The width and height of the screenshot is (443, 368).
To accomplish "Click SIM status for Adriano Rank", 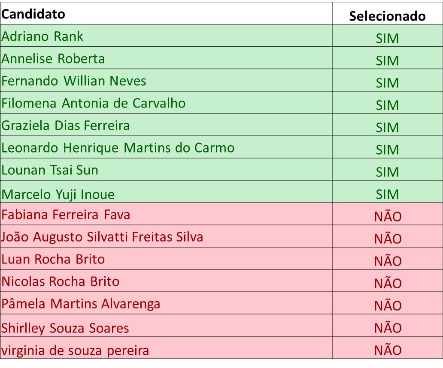I will pyautogui.click(x=387, y=39).
